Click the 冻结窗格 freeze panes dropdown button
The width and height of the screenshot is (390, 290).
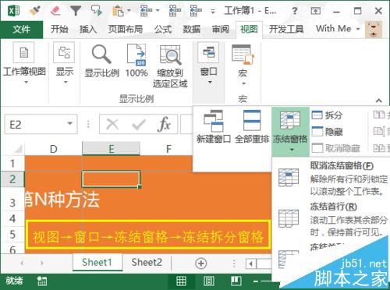point(290,131)
